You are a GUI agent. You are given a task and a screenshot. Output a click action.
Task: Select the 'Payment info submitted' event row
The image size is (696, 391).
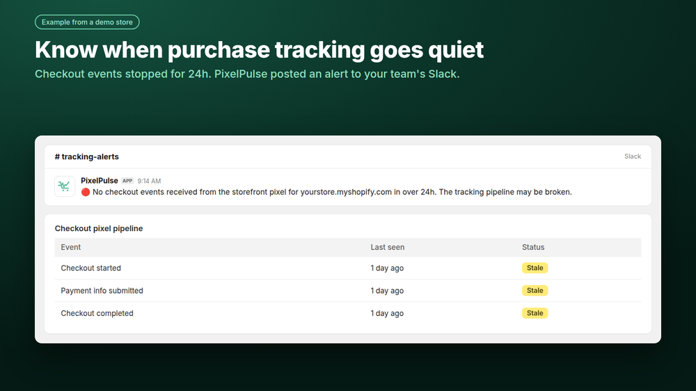(348, 291)
